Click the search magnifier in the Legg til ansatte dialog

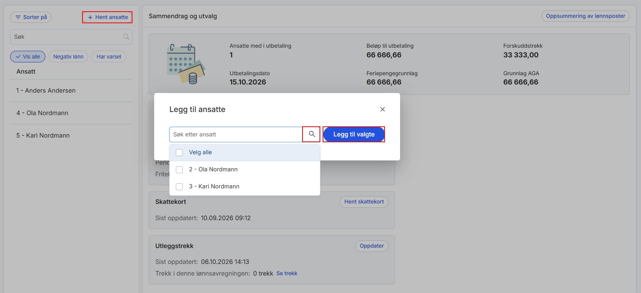pos(311,134)
